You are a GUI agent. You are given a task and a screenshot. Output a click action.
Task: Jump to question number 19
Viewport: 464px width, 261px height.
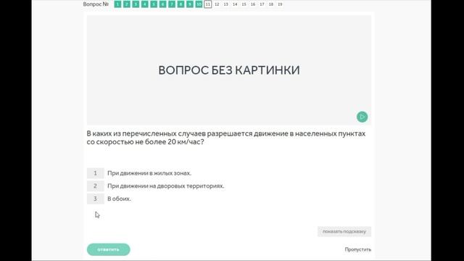pyautogui.click(x=280, y=4)
